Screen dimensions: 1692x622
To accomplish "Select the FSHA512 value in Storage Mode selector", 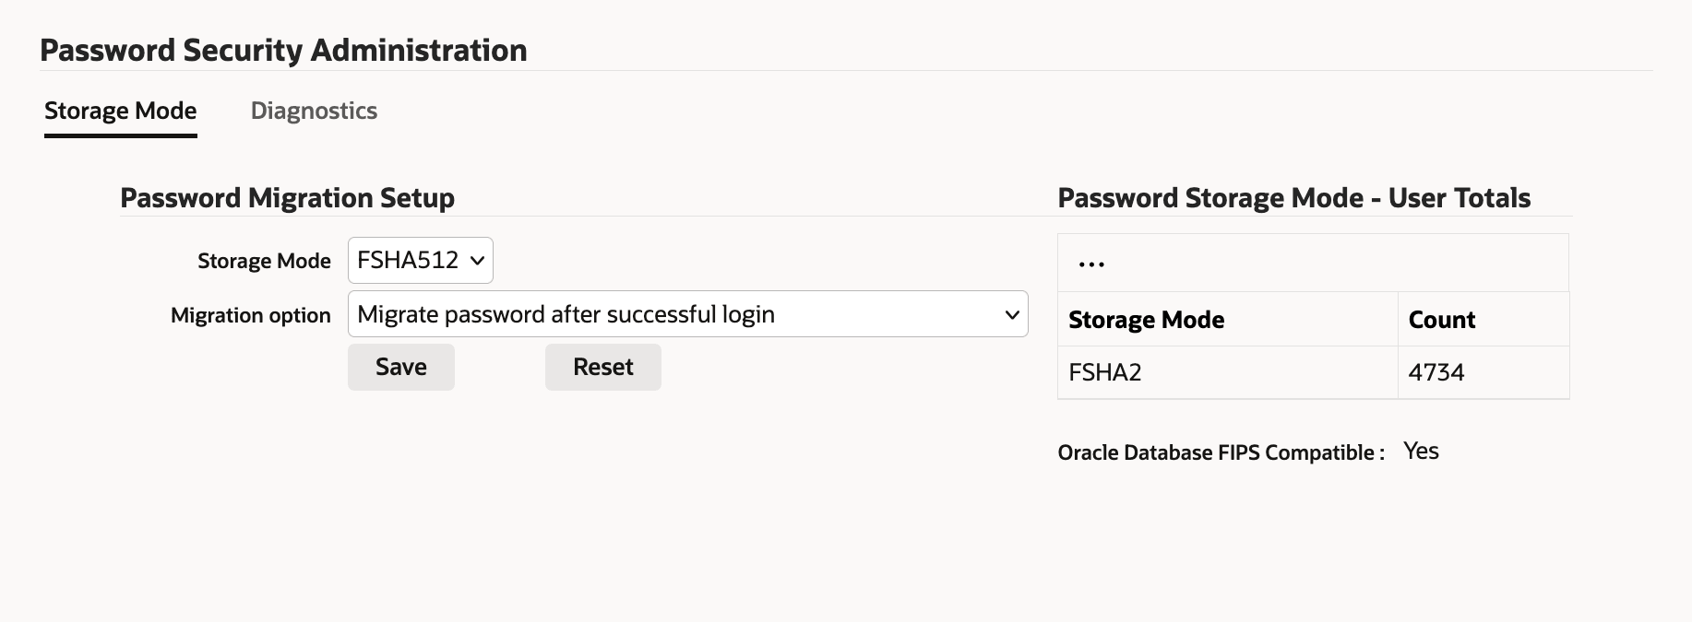I will 406,261.
